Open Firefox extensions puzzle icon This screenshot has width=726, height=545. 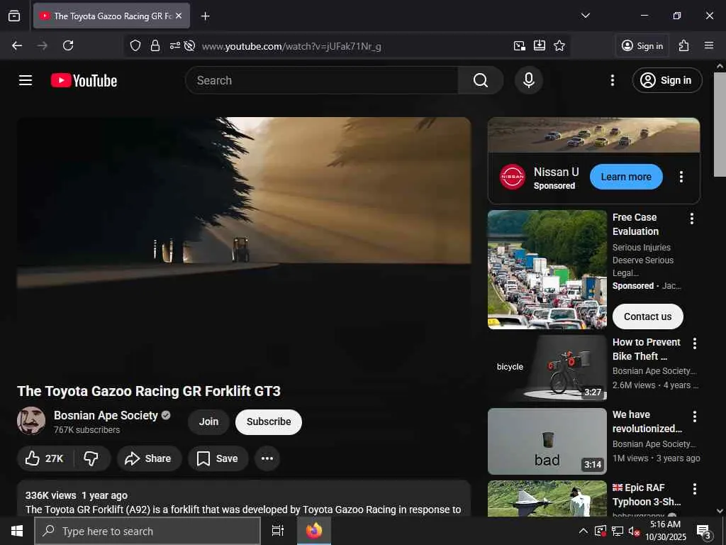coord(683,46)
